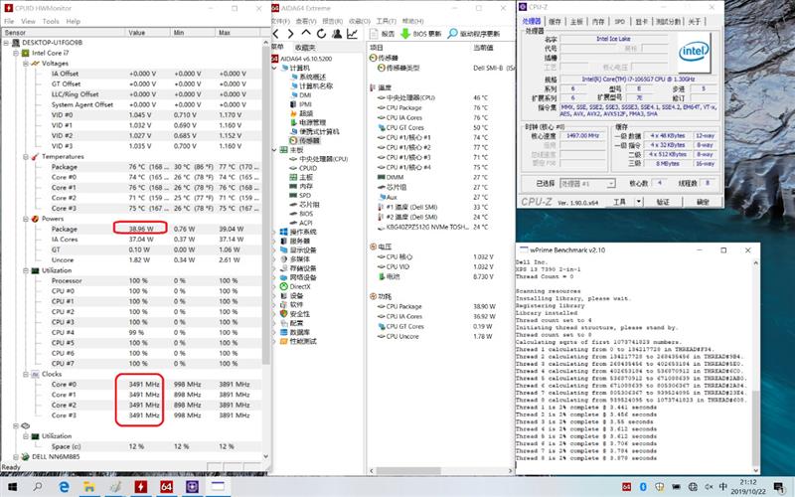Switch to the 显卡 tab in CPU-Z
795x497 pixels.
(641, 21)
